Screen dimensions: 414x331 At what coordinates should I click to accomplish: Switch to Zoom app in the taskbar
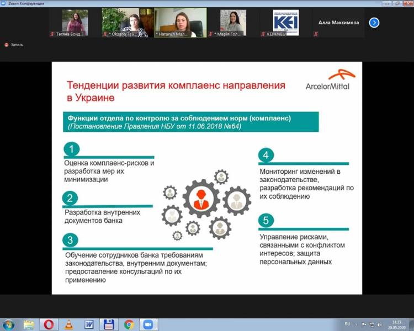click(148, 324)
